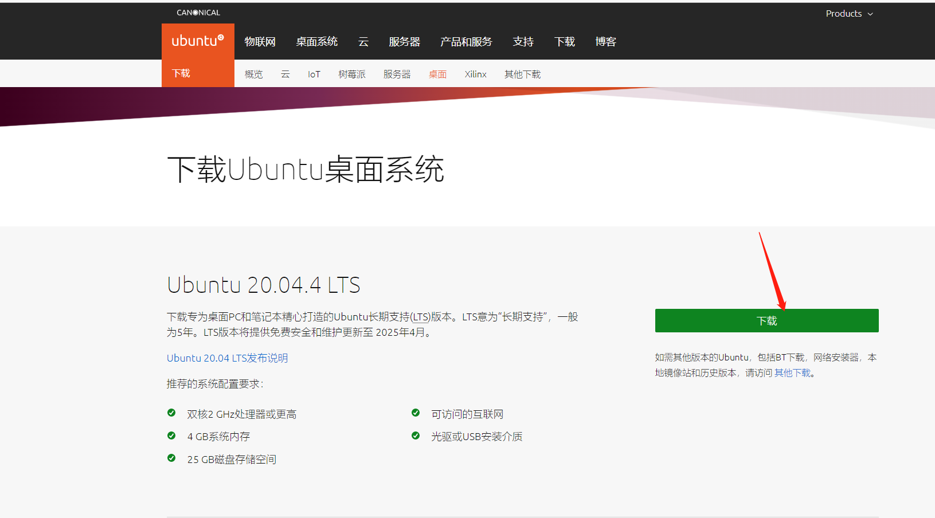Image resolution: width=935 pixels, height=518 pixels.
Task: Click the text 4 GB系统内存
Action: (x=218, y=437)
